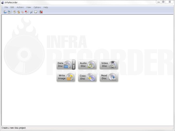Click the configuration tools toolbar icon

31,12
